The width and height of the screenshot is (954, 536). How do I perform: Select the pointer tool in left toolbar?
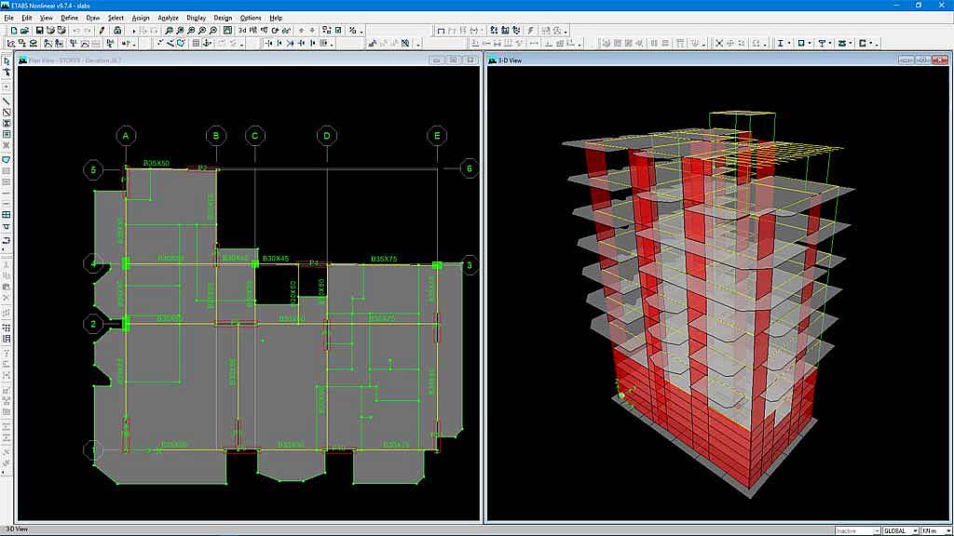(x=7, y=61)
